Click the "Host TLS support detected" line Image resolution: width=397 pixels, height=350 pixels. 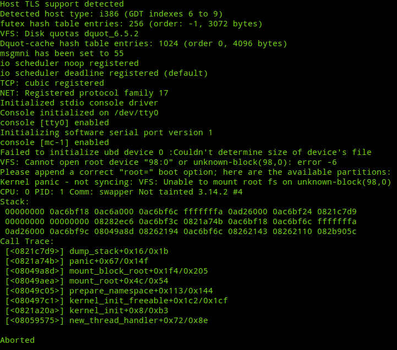click(62, 4)
